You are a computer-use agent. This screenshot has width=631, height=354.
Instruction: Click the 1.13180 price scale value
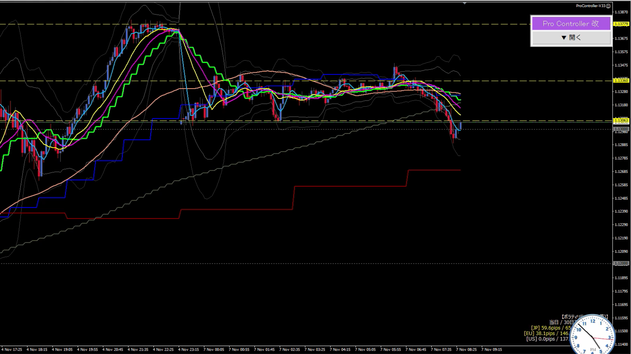pos(621,105)
